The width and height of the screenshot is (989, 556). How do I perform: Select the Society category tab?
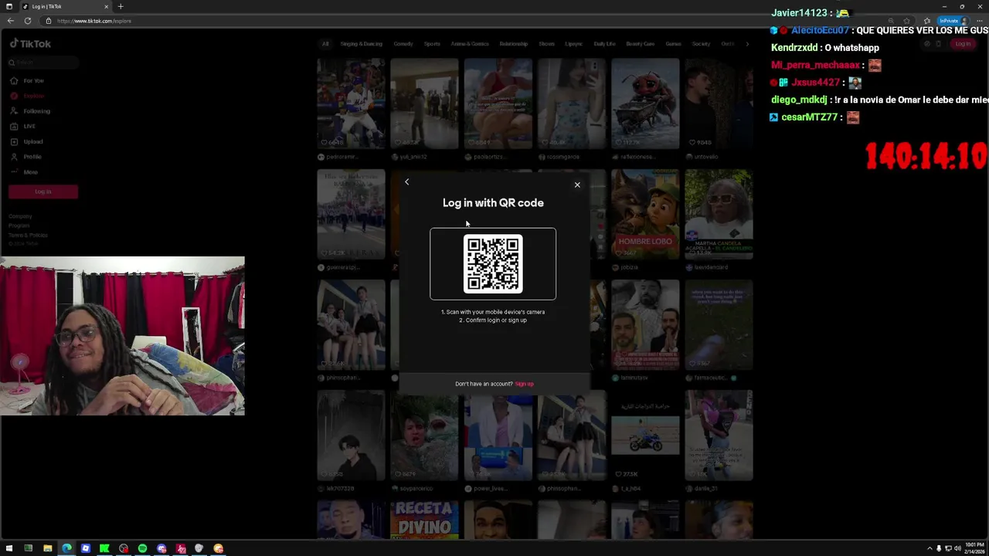[701, 44]
